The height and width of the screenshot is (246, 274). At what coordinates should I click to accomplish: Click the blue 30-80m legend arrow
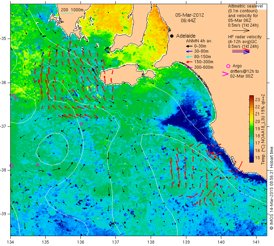click(189, 52)
